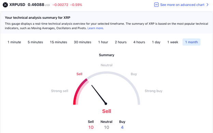Choose the 15 minutes timeframe tab
Image resolution: width=213 pixels, height=133 pixels.
(x=58, y=42)
